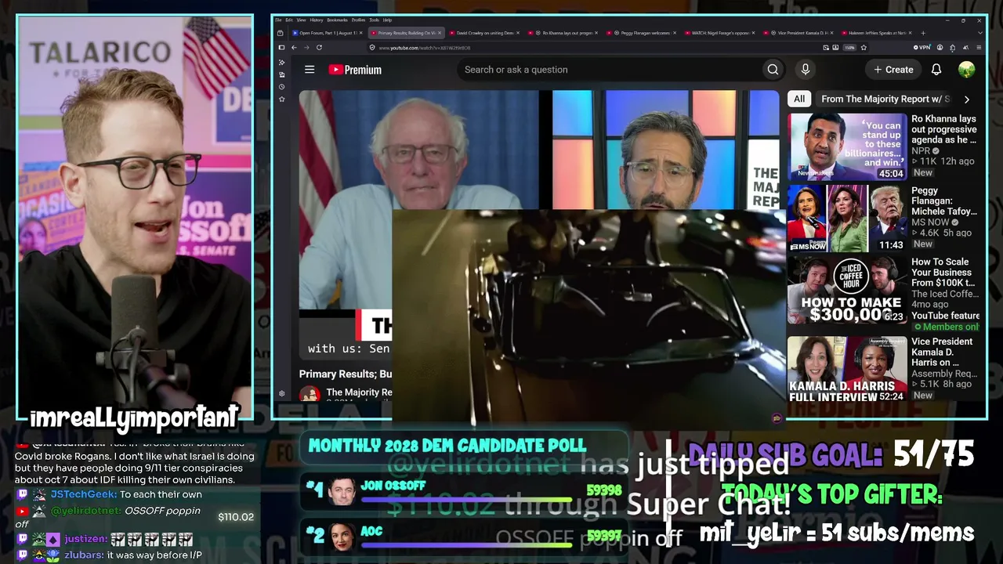Image resolution: width=1003 pixels, height=564 pixels.
Task: Bookmark this page with the star icon
Action: coord(864,48)
